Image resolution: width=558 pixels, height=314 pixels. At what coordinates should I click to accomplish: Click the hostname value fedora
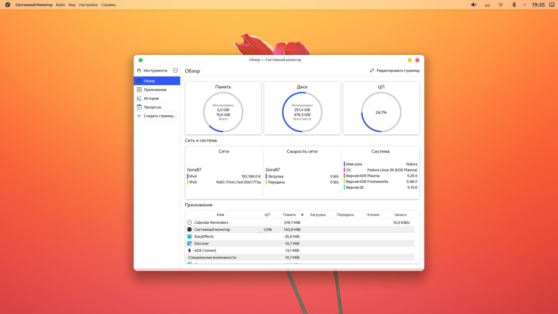tap(412, 164)
